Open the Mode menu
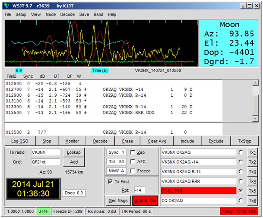263x218 pixels. click(x=51, y=15)
